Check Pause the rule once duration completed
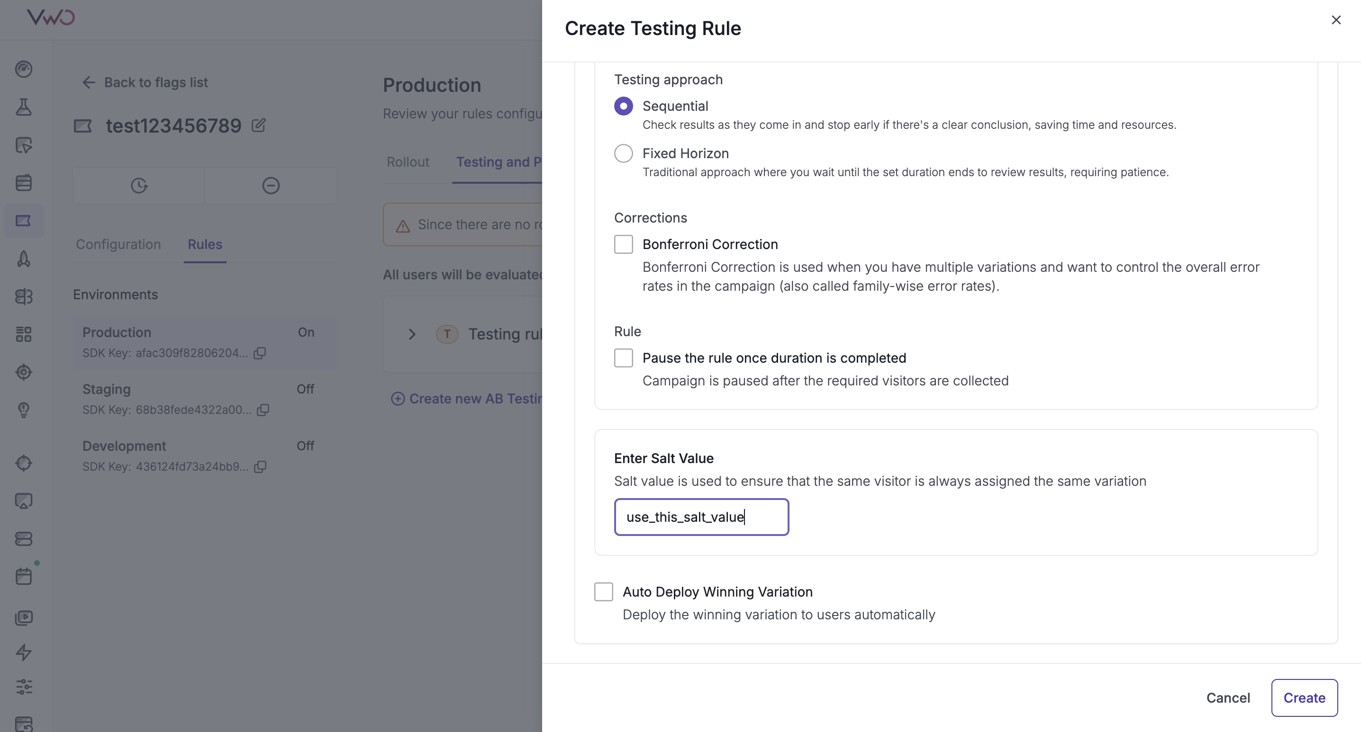 (624, 358)
